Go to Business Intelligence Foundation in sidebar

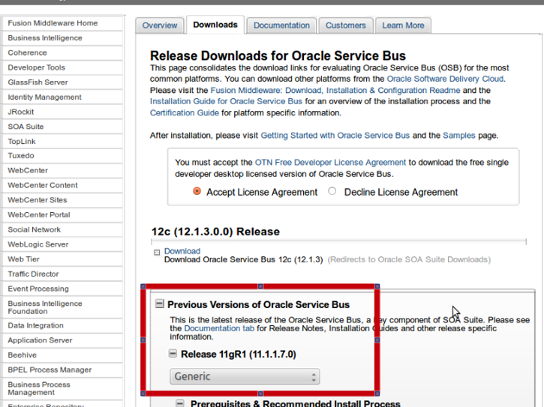(x=62, y=307)
